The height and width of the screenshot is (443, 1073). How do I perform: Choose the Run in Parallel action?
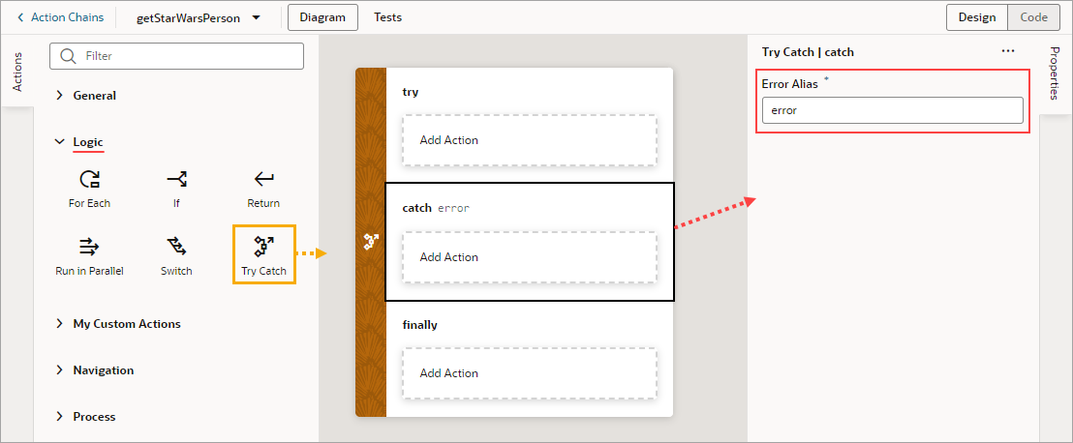point(89,247)
